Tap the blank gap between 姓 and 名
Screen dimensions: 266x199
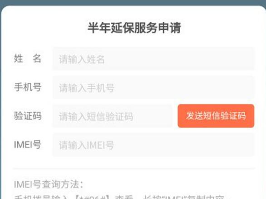(28, 59)
